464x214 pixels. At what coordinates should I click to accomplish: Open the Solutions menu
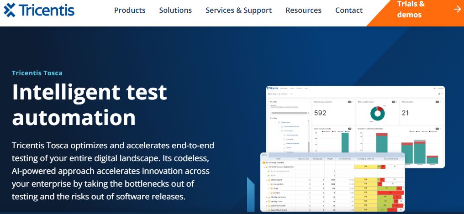coord(175,10)
